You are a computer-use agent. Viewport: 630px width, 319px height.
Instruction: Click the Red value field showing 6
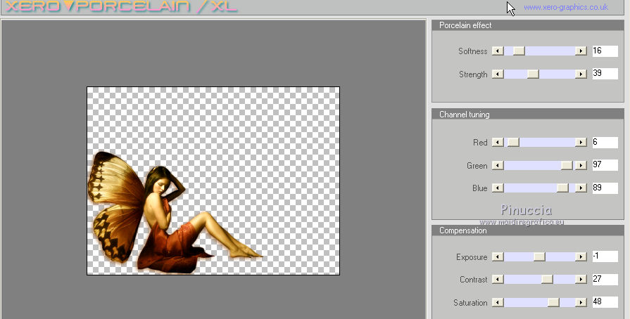click(x=605, y=143)
